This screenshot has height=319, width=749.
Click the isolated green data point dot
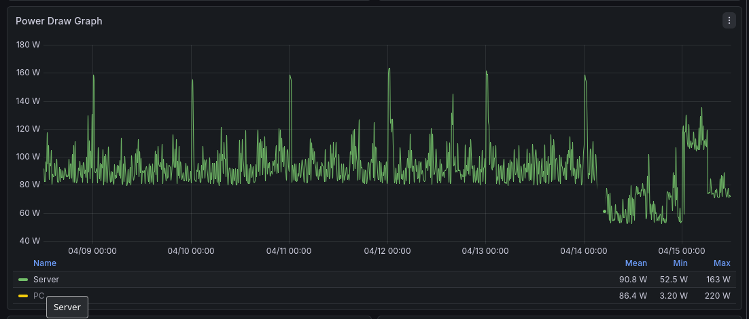click(x=604, y=212)
